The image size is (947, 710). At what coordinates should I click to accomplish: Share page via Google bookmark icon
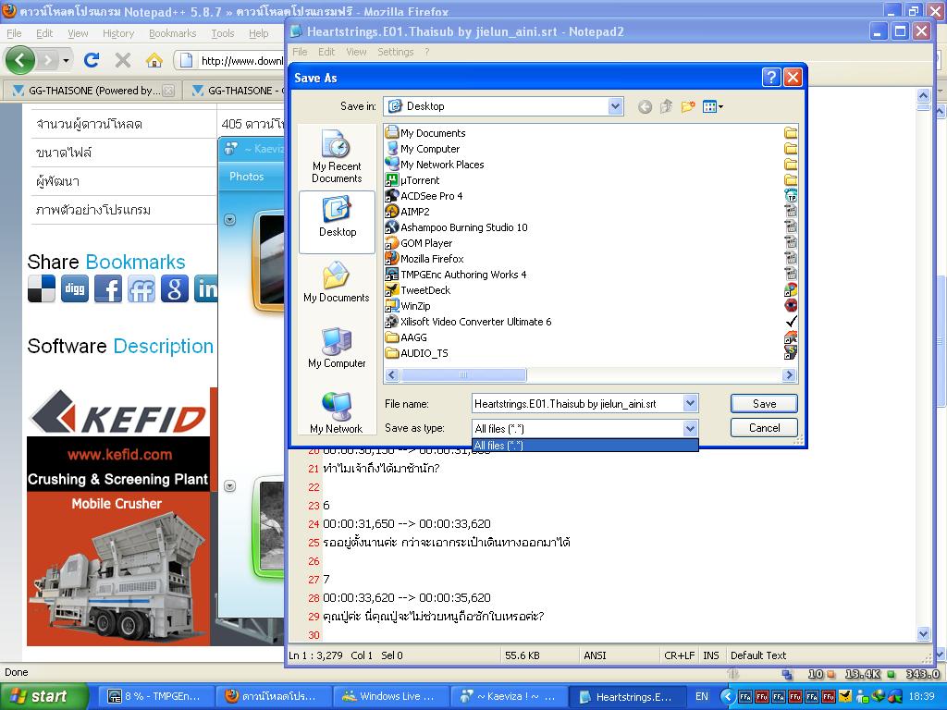174,288
